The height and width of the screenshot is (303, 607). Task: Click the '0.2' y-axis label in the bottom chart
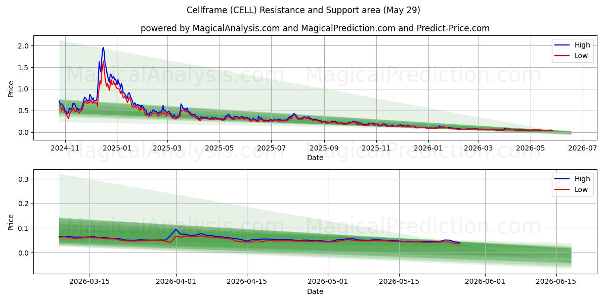click(x=24, y=204)
